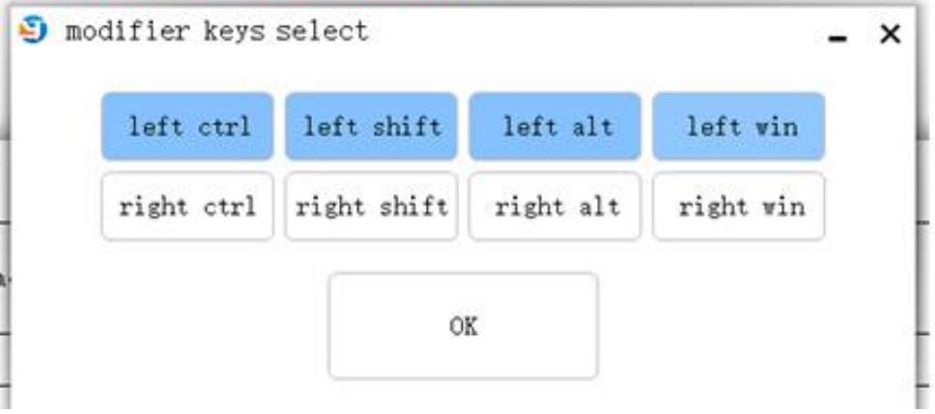Close the modifier keys select window
935x414 pixels.
[891, 34]
